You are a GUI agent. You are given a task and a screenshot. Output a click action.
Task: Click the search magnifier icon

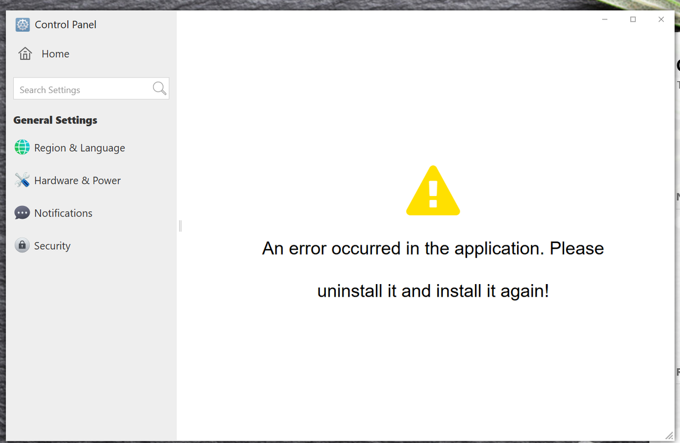pos(159,88)
